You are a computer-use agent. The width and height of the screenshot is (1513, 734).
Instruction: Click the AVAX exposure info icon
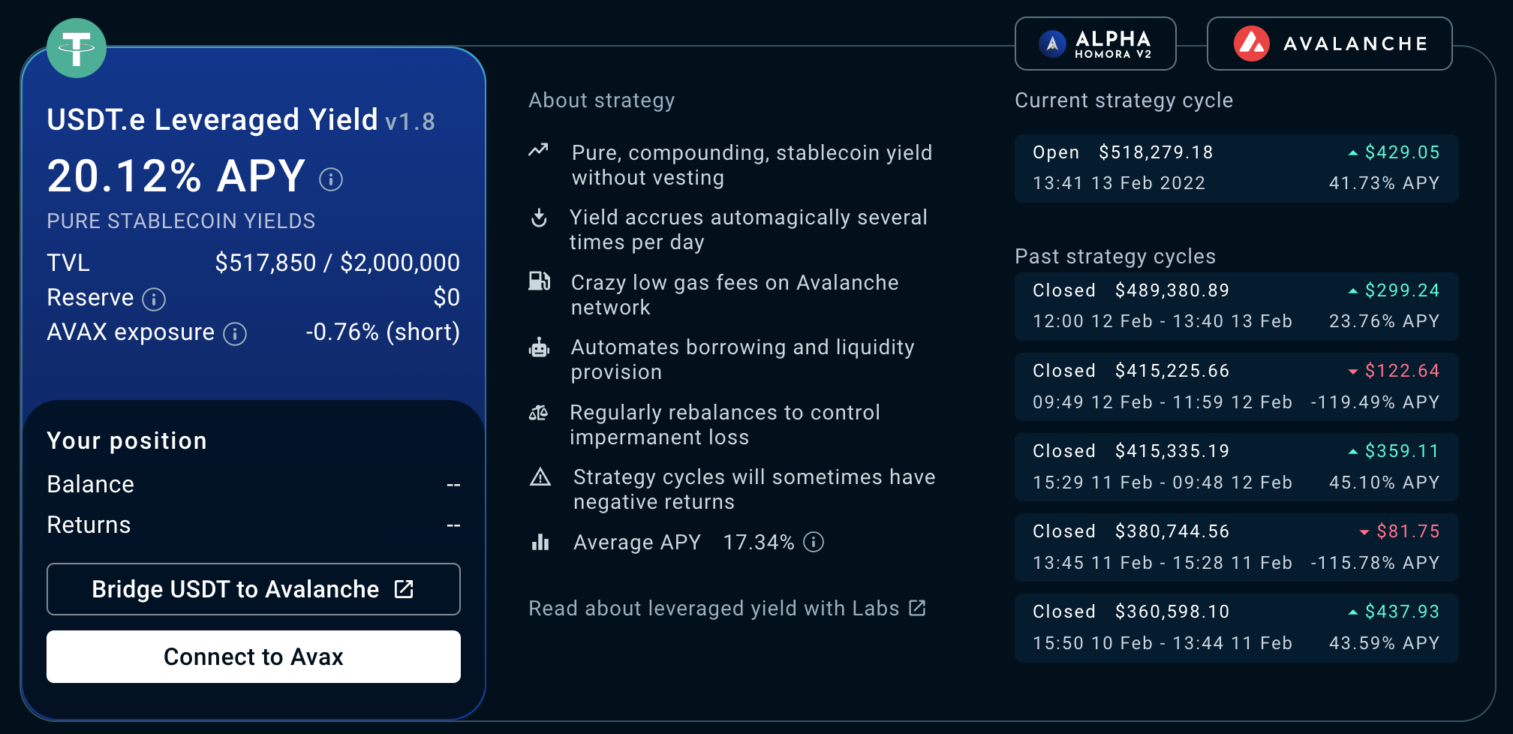tap(235, 334)
